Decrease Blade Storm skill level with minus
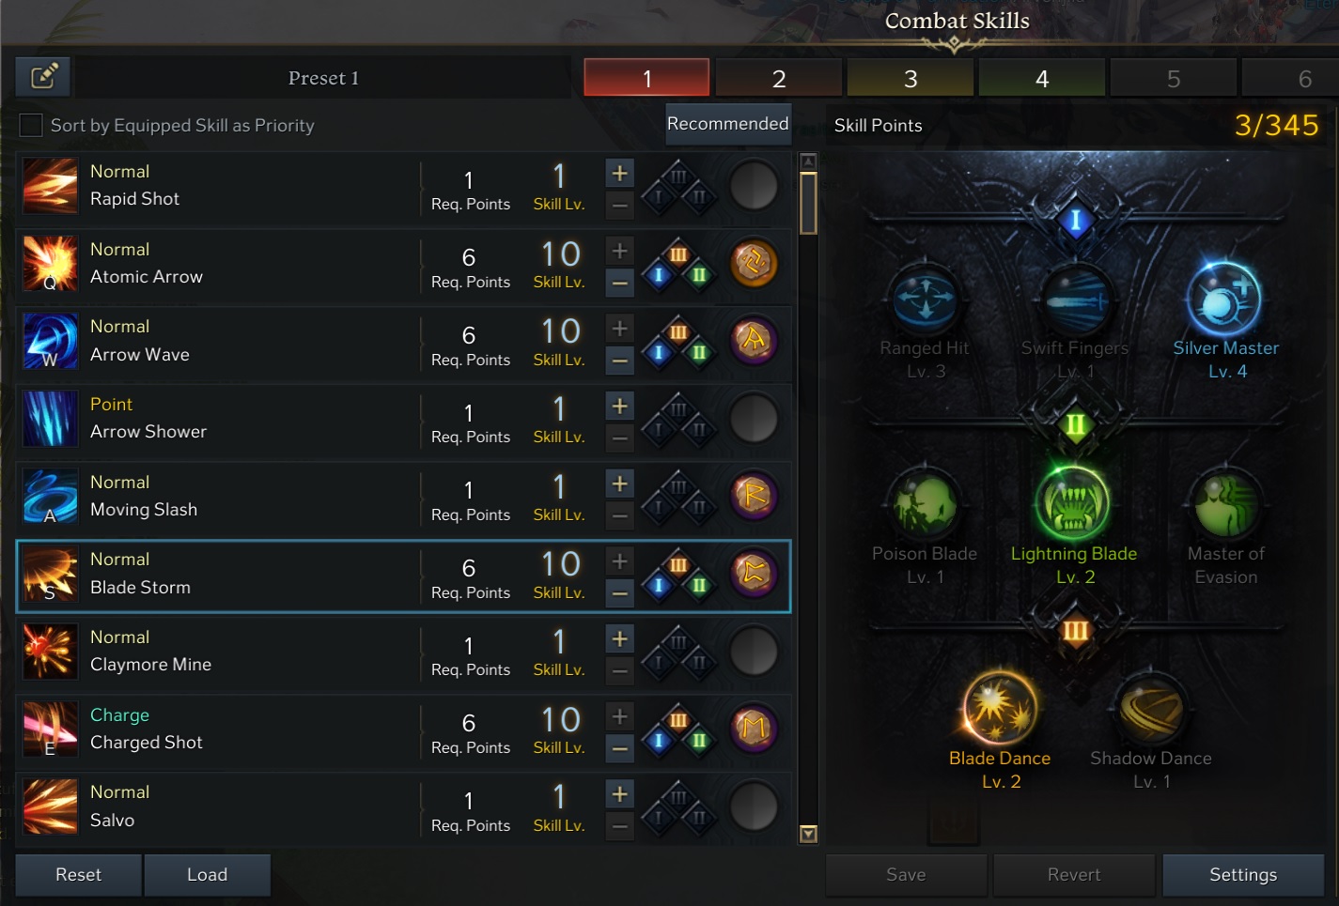1339x906 pixels. point(619,593)
